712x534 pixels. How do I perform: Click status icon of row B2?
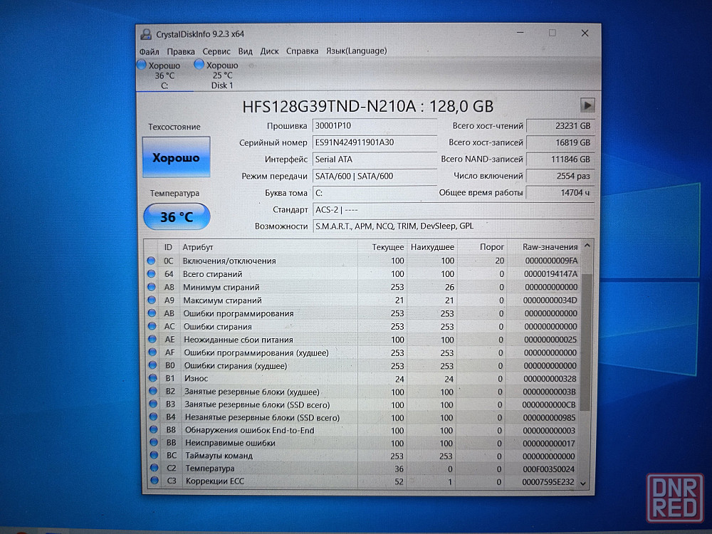tap(153, 391)
